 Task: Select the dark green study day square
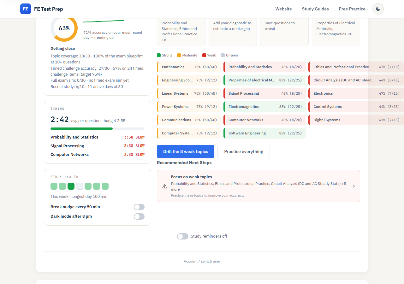(x=71, y=186)
